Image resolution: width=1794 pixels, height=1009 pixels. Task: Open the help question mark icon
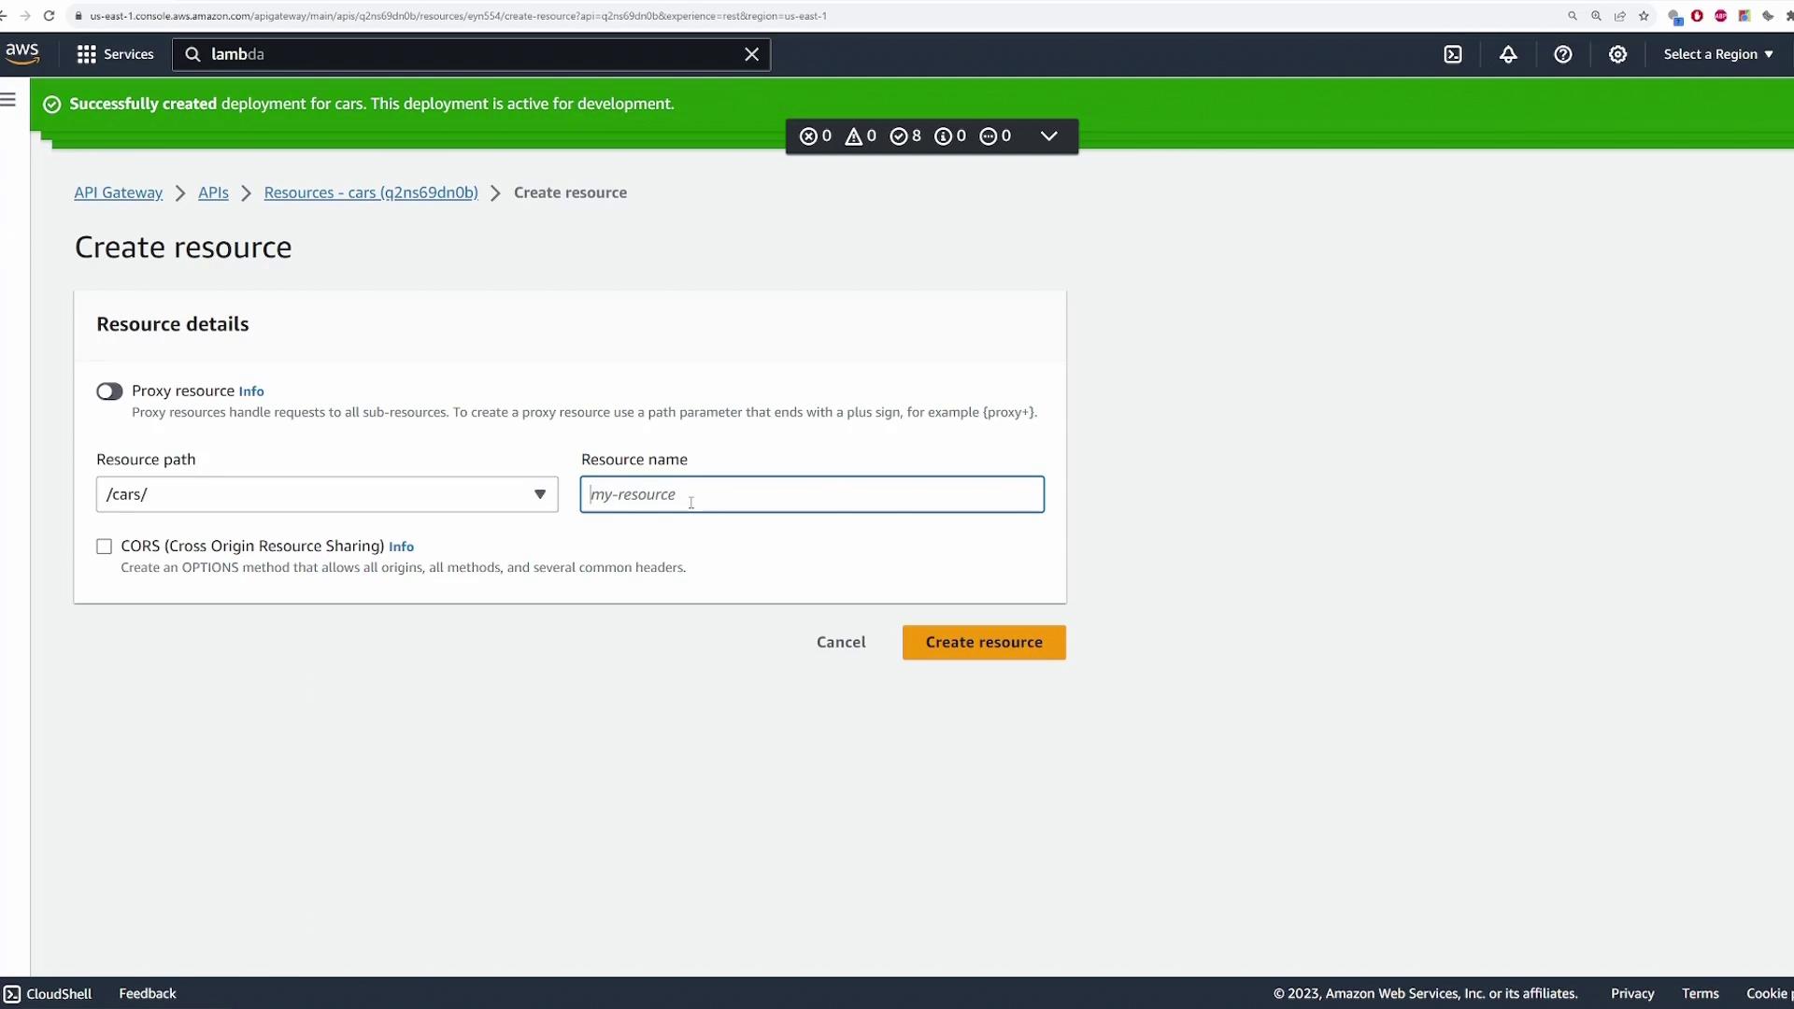click(x=1562, y=54)
